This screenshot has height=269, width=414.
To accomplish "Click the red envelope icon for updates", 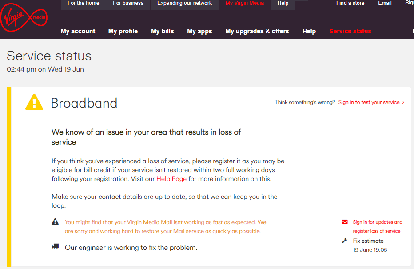I will [x=345, y=221].
